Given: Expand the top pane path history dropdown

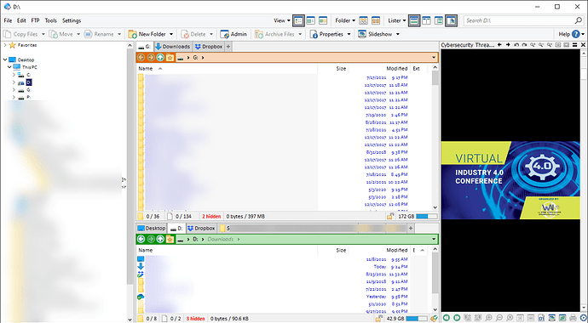Looking at the screenshot, I should (x=434, y=58).
